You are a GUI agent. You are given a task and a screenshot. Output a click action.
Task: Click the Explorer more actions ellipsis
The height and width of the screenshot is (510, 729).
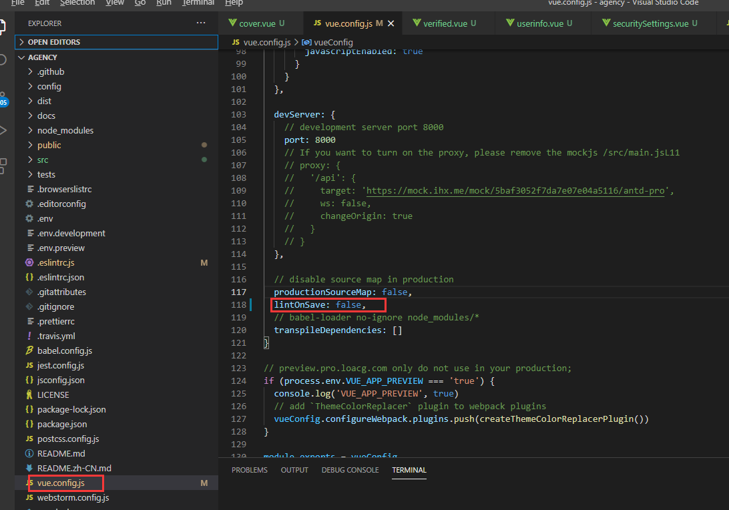[201, 23]
